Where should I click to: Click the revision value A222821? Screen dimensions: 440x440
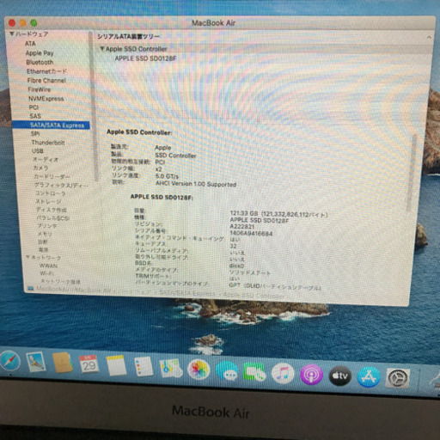[241, 227]
